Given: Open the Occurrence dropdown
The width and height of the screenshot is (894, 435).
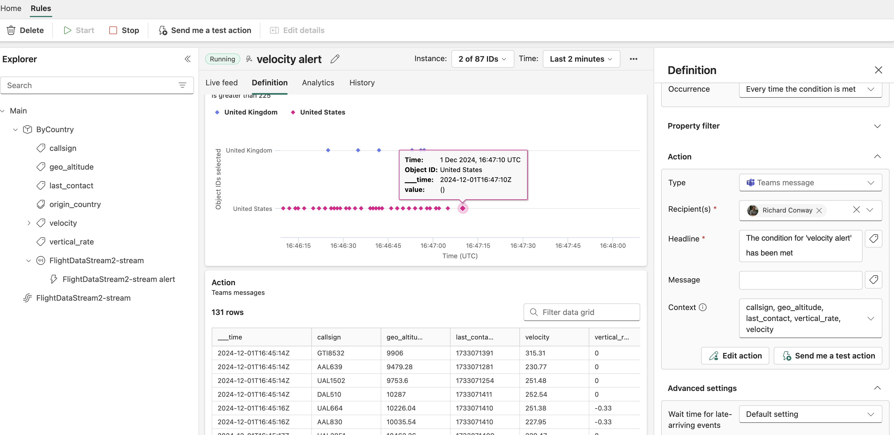Looking at the screenshot, I should tap(810, 89).
